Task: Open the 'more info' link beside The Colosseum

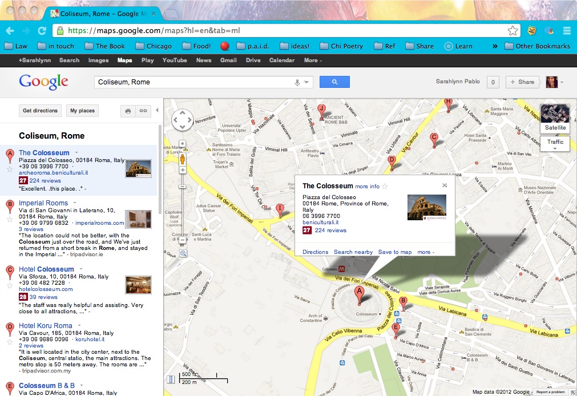Action: pos(367,187)
